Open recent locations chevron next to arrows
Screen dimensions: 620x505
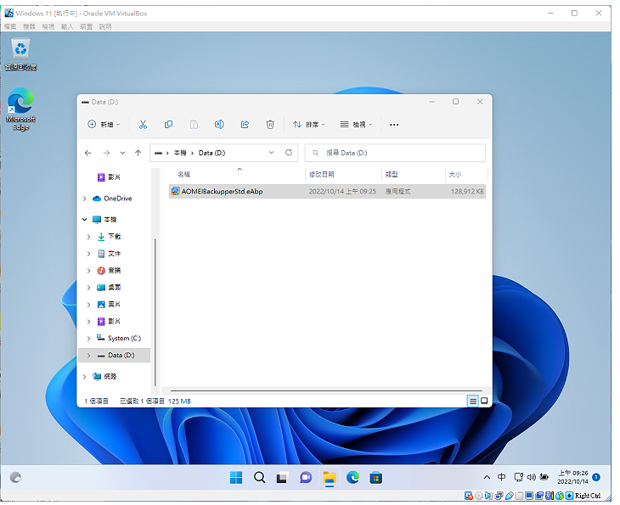(x=122, y=153)
